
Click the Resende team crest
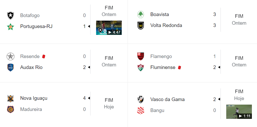click(x=11, y=57)
